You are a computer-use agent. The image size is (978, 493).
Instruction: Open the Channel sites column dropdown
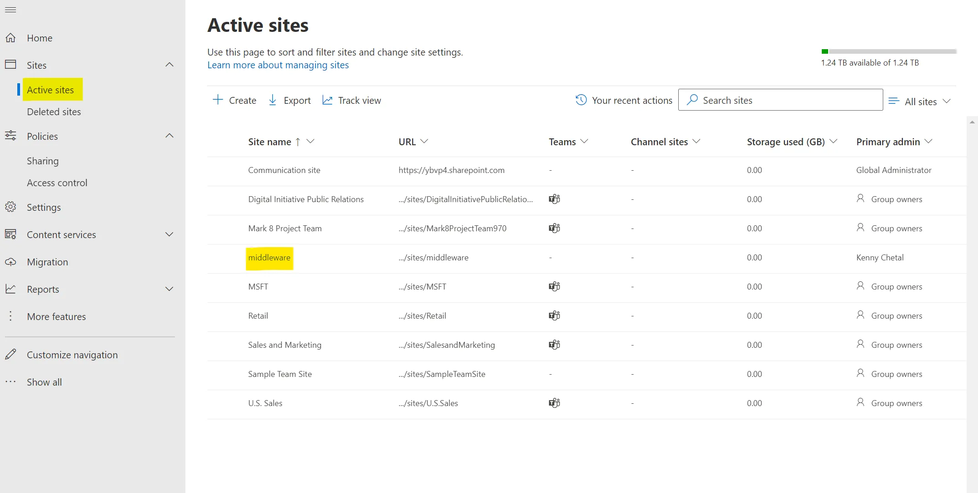[x=696, y=142]
